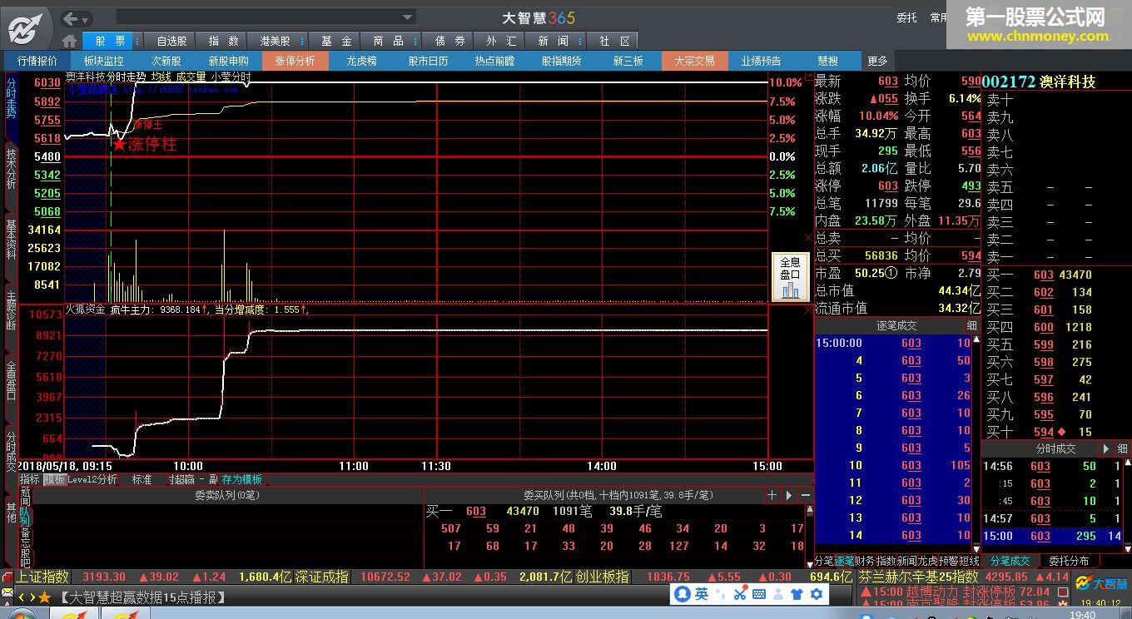This screenshot has width=1132, height=619.
Task: Open 慧搜 menu item
Action: (x=827, y=61)
